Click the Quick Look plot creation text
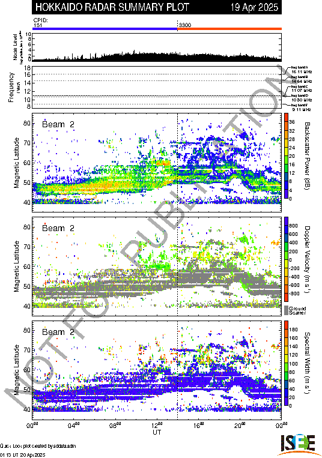Screen dimensions: 322x458 38,446
